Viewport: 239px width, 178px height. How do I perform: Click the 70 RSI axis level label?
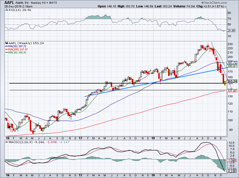coord(229,19)
